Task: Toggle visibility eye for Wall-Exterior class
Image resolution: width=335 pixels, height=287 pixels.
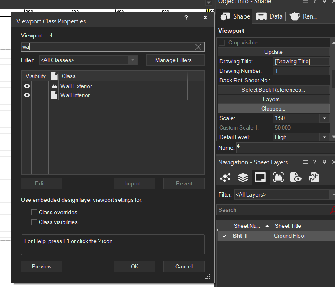Action: pos(27,86)
